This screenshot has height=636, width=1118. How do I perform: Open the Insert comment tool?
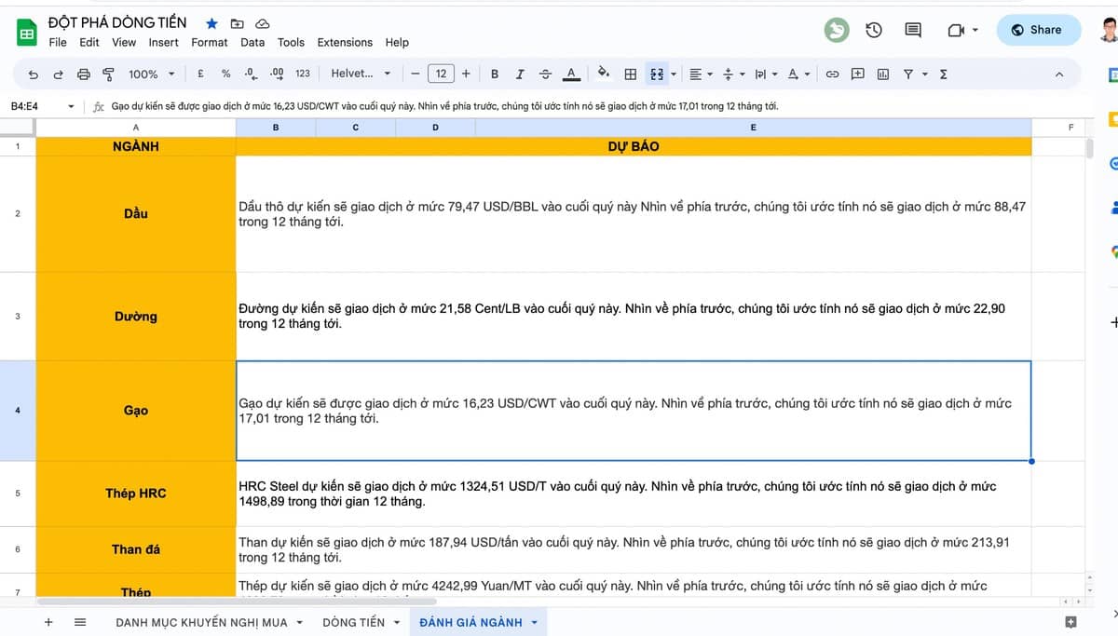point(856,73)
